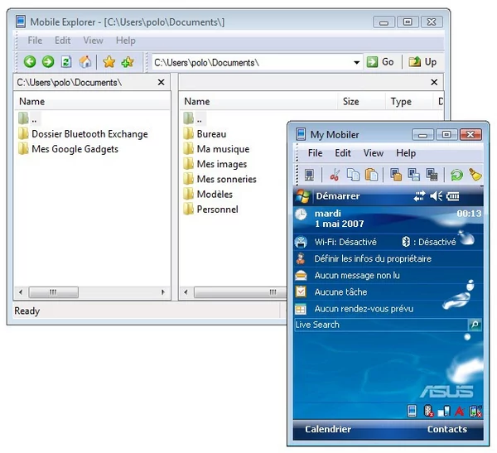Click the Go button next to address bar
The image size is (497, 453).
point(380,62)
